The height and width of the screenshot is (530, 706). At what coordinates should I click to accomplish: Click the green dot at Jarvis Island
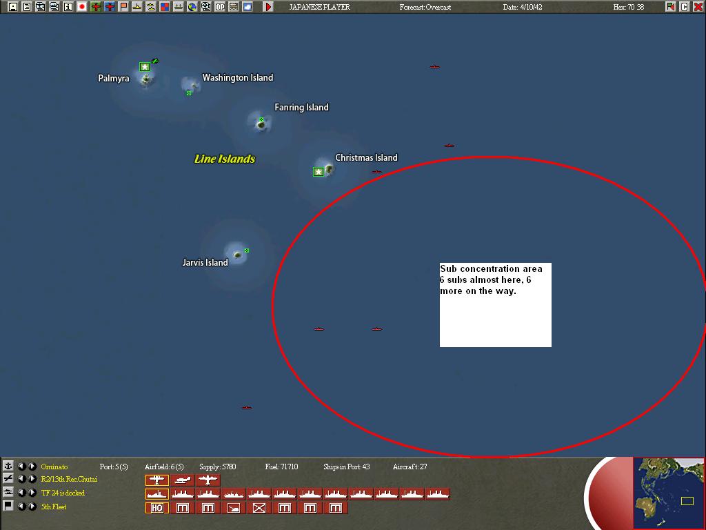(247, 251)
